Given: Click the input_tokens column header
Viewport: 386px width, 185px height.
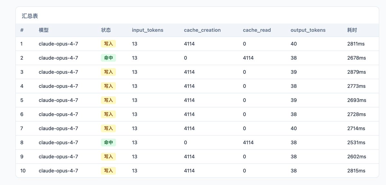Looking at the screenshot, I should [x=148, y=30].
